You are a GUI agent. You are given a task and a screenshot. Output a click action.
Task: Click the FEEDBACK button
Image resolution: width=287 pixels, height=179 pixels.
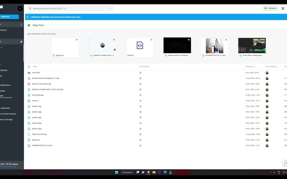(271, 8)
